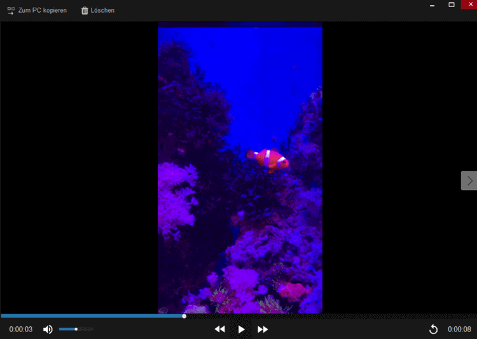Click total duration 0:00:08
The width and height of the screenshot is (477, 339).
click(x=459, y=329)
